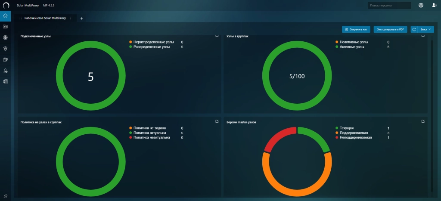The image size is (441, 201).
Task: Select the 'Рабочий стол Solar MultiProxy' tab
Action: point(45,18)
